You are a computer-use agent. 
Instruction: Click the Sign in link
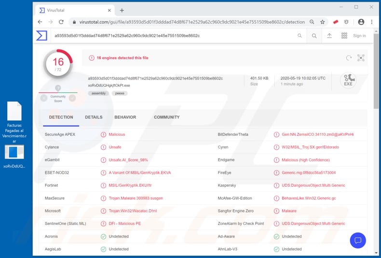pyautogui.click(x=359, y=36)
